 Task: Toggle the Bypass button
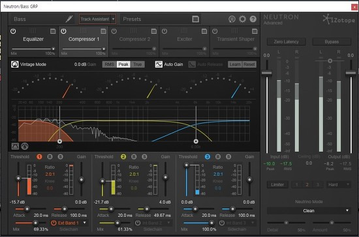click(x=332, y=42)
